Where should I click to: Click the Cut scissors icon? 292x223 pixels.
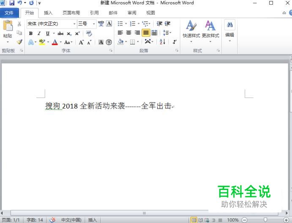(19, 24)
